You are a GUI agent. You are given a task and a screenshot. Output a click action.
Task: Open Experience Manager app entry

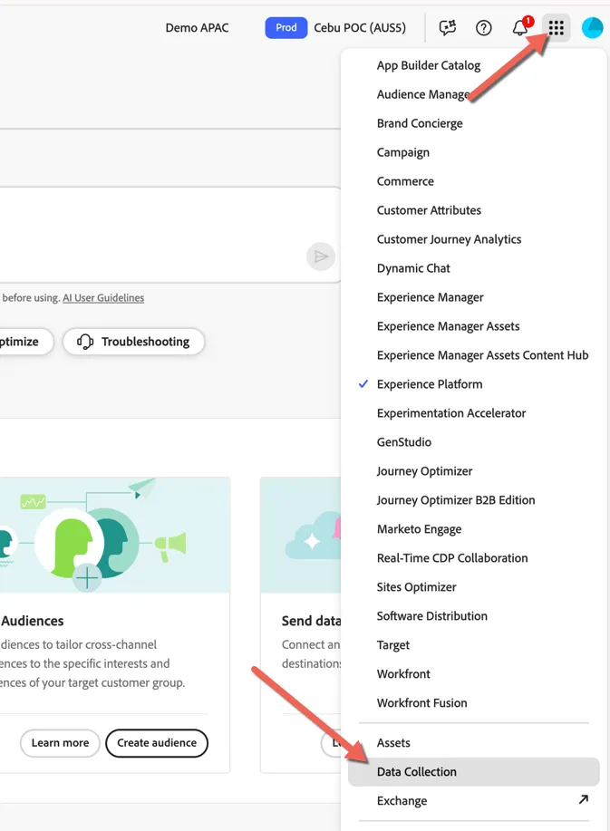pos(430,297)
